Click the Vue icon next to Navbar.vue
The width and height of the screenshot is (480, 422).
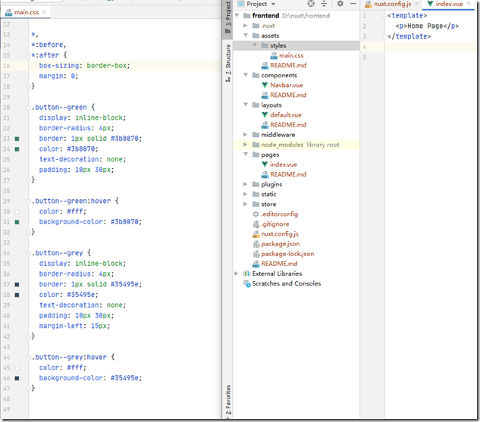(x=265, y=85)
